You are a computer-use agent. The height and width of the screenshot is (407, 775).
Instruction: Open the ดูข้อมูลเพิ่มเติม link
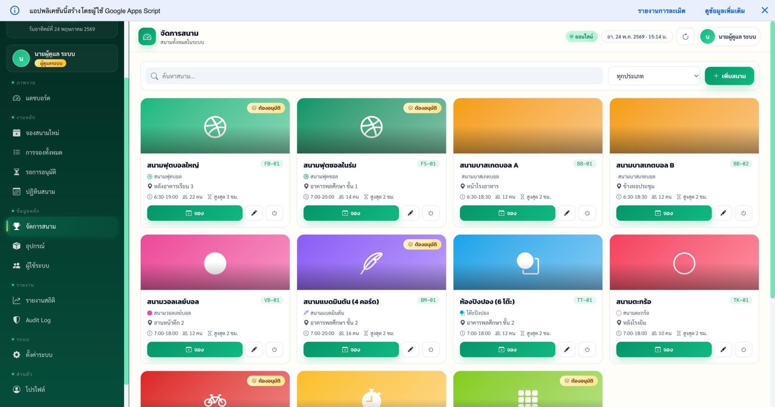tap(725, 11)
